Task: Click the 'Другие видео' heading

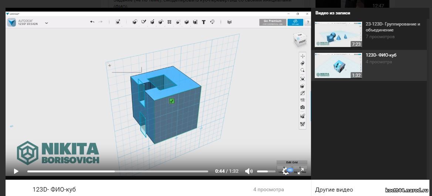Action: point(334,190)
